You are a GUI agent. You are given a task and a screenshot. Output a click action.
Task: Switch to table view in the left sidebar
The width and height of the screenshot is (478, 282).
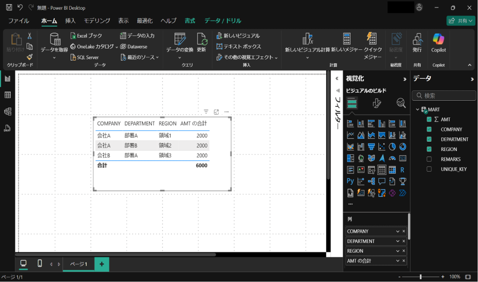click(x=7, y=95)
